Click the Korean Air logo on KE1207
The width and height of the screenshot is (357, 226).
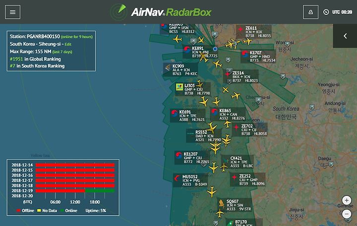point(178,156)
